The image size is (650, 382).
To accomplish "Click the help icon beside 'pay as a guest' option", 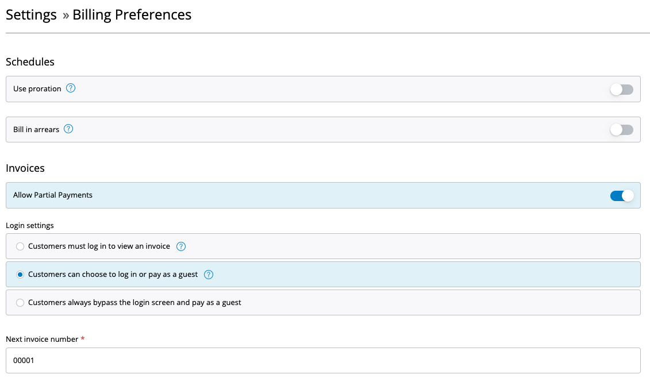I will point(209,274).
